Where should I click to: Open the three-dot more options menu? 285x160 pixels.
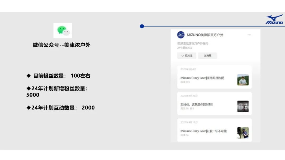point(249,35)
